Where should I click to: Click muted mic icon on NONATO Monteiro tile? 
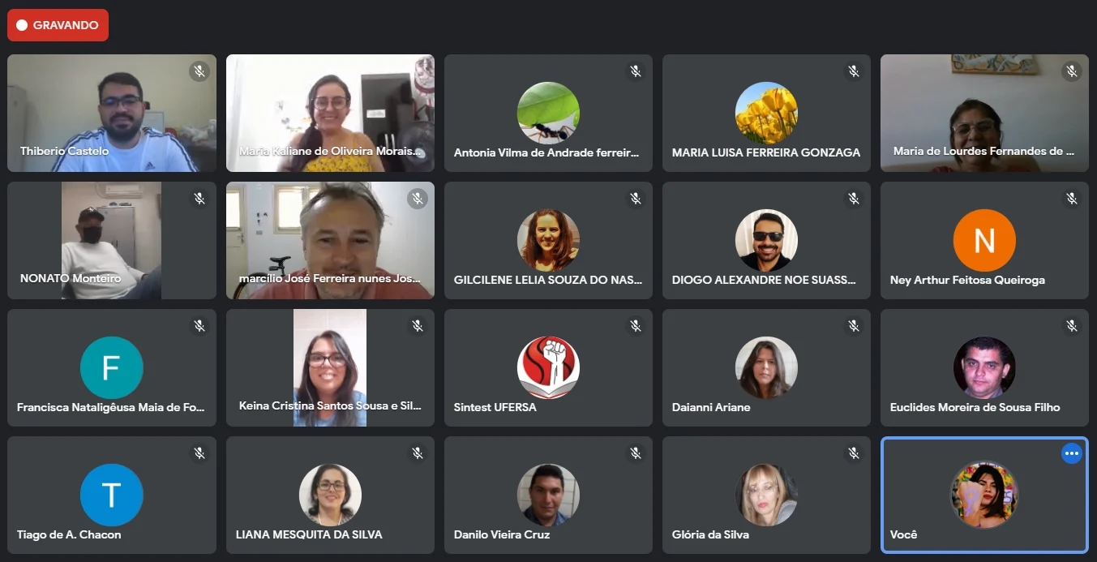199,199
